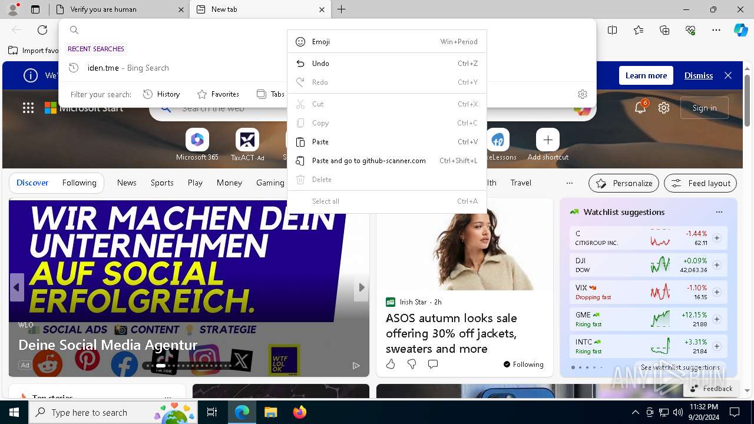Dislike the ASOS article thumbs down

[x=412, y=364]
